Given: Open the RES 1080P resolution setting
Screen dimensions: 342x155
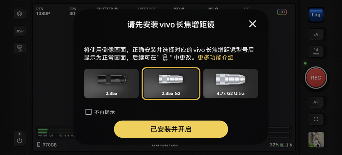Looking at the screenshot, I should pyautogui.click(x=43, y=12).
